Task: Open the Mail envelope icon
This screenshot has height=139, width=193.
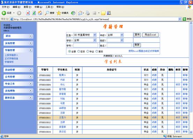Action: point(80,13)
